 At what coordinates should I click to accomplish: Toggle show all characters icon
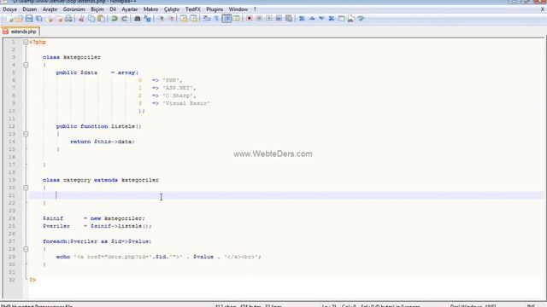(216, 19)
